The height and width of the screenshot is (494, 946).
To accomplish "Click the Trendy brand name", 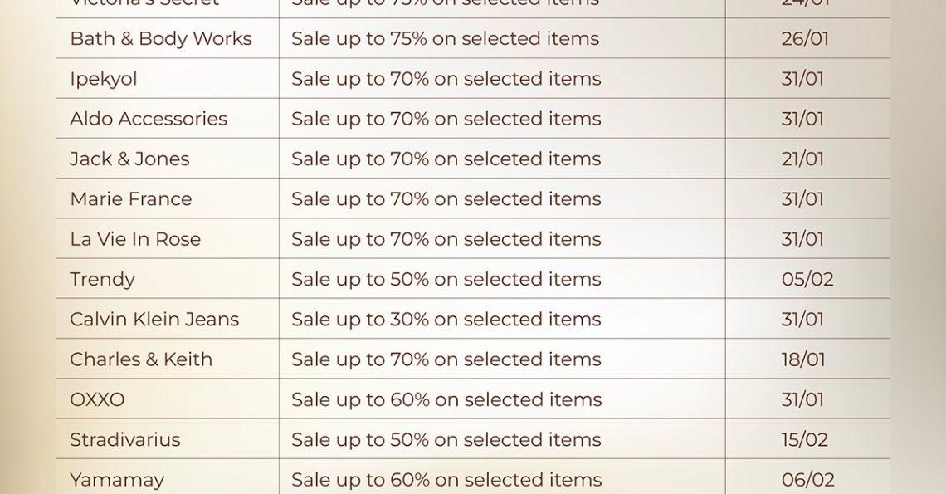I will click(x=102, y=279).
